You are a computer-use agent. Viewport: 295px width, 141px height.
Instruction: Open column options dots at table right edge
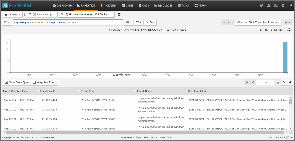click(289, 91)
